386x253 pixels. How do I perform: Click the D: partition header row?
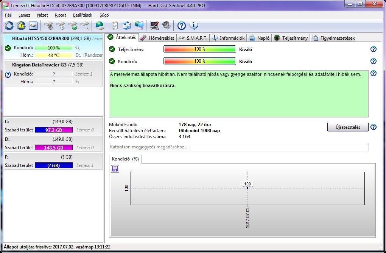tap(53, 139)
